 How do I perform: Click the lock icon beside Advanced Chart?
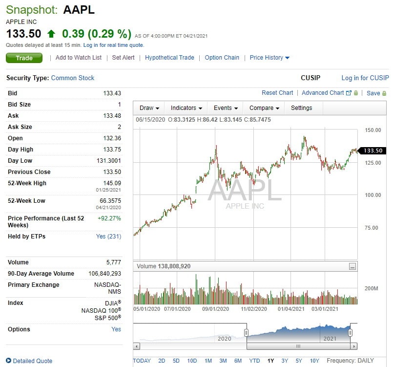pyautogui.click(x=356, y=93)
